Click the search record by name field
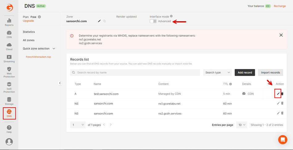293x150 pixels. [x=135, y=73]
